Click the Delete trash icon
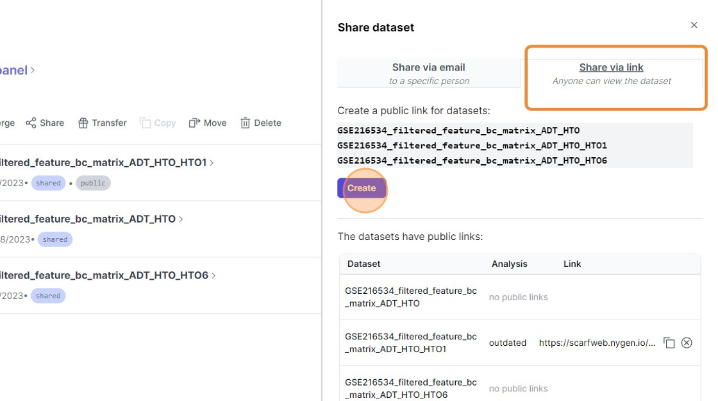This screenshot has width=718, height=401. click(x=246, y=123)
